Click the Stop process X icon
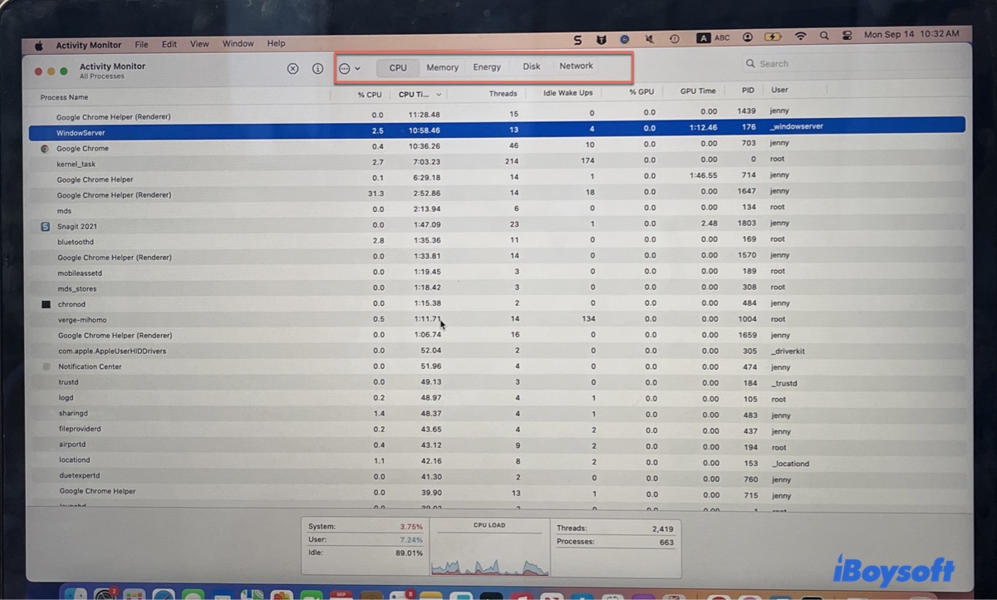This screenshot has width=997, height=600. pos(292,69)
